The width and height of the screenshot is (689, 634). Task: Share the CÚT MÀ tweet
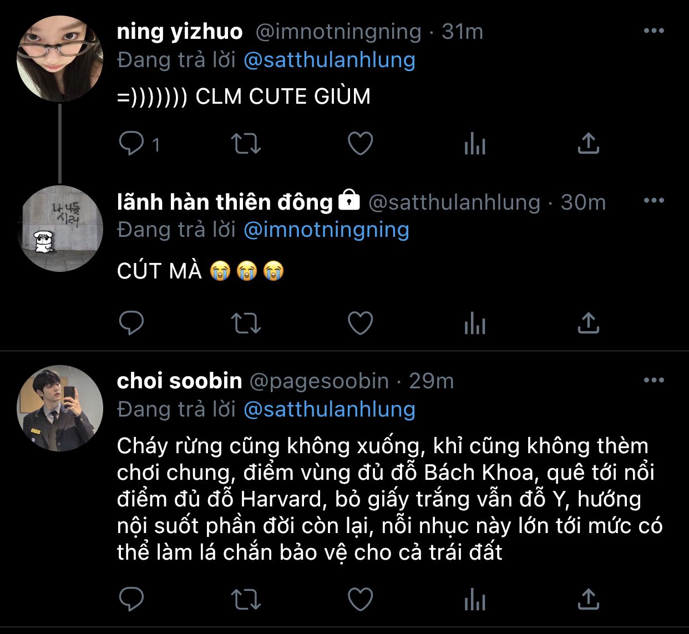coord(588,323)
